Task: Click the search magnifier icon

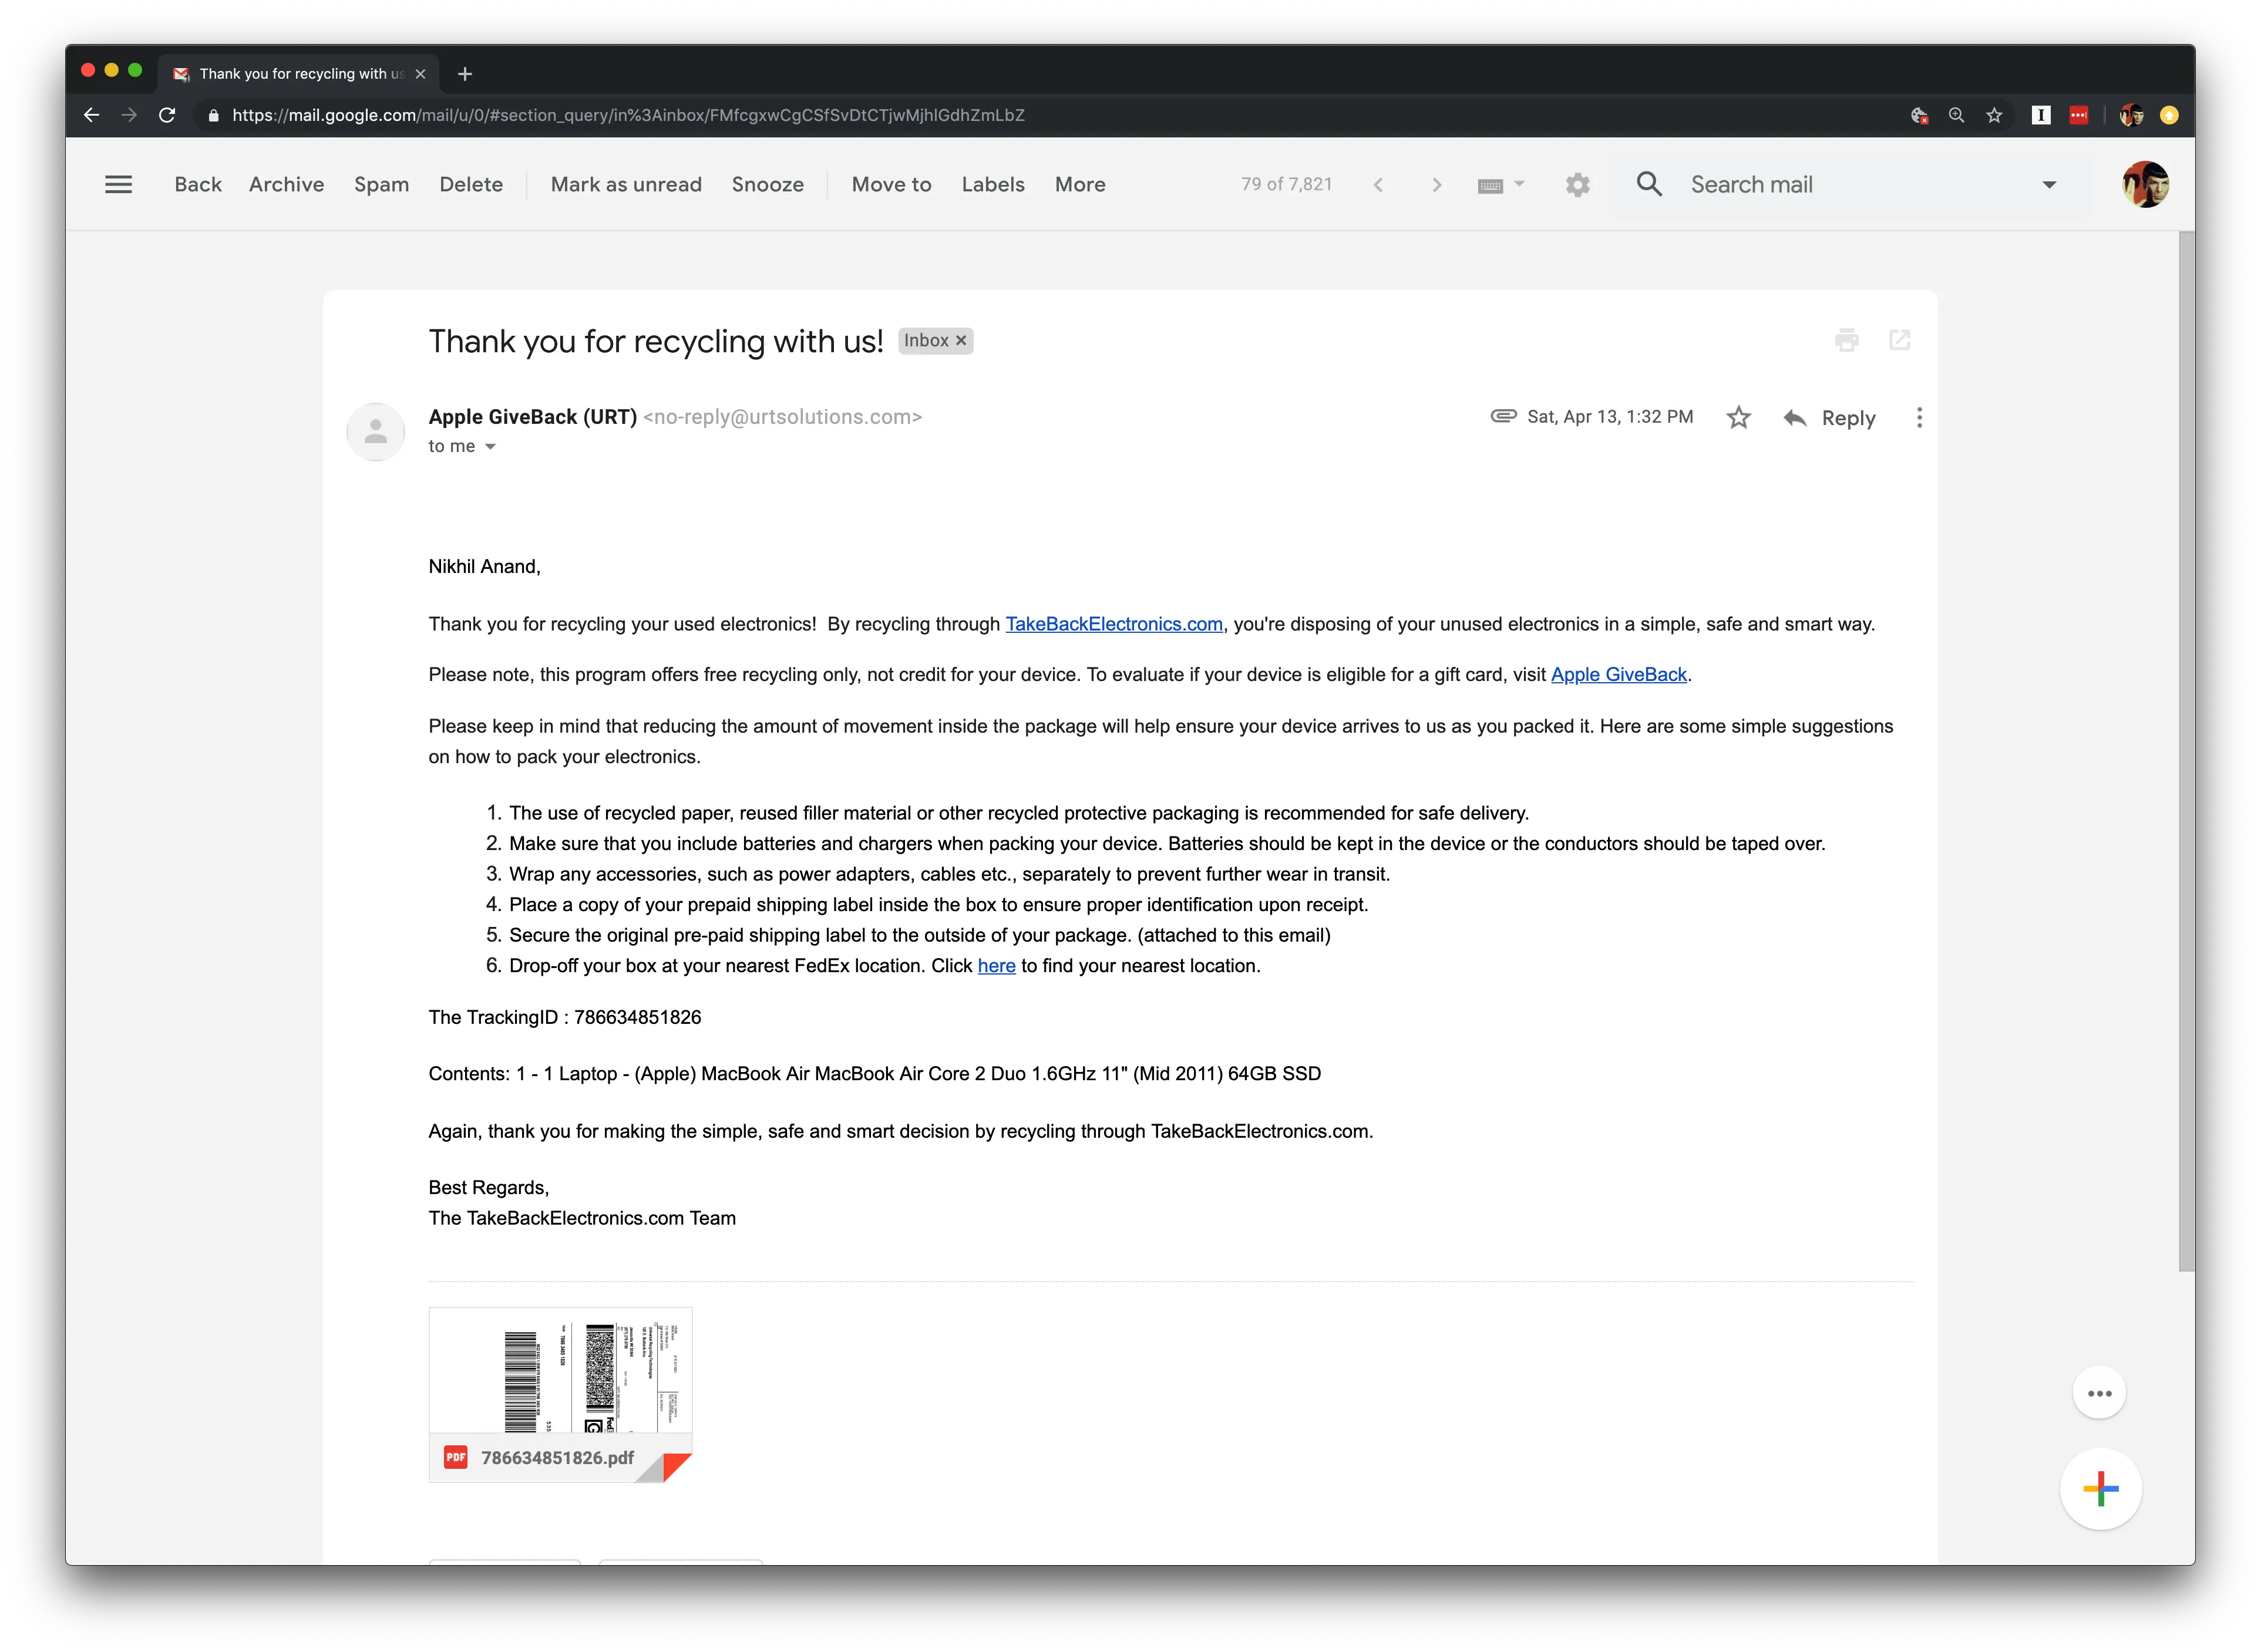Action: 1648,184
